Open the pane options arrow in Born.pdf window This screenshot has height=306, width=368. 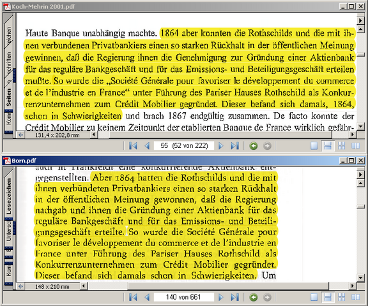(x=360, y=175)
